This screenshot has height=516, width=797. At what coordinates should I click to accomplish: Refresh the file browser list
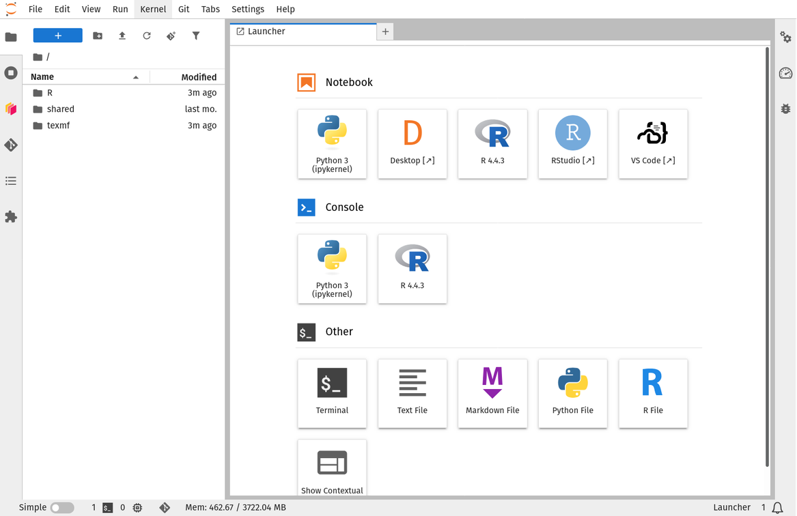pyautogui.click(x=147, y=35)
